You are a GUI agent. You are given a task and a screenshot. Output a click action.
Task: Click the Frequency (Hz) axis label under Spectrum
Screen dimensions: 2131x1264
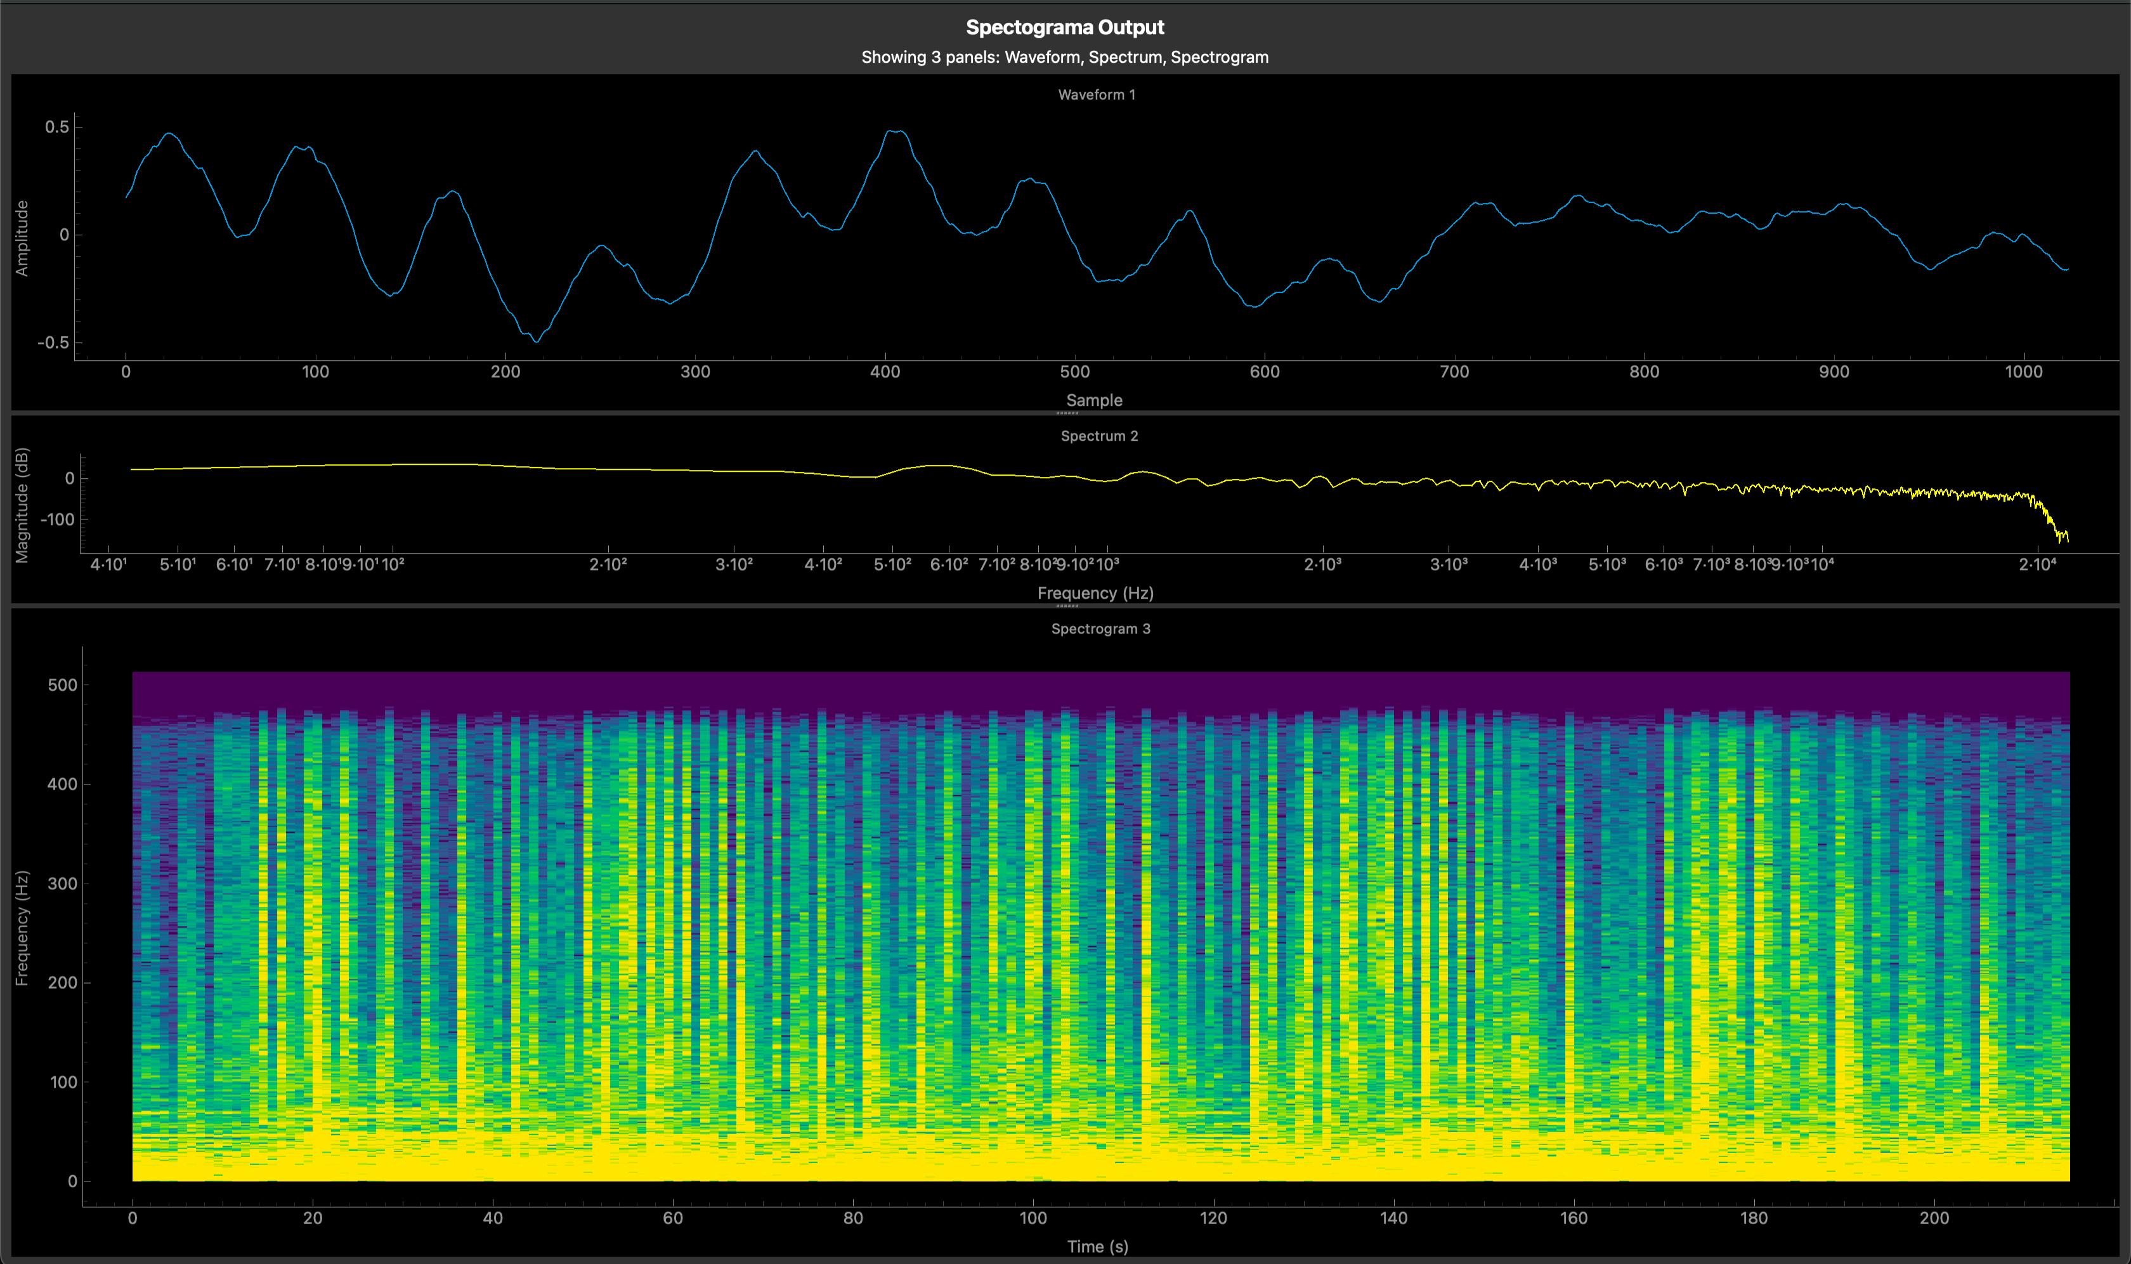tap(1095, 593)
